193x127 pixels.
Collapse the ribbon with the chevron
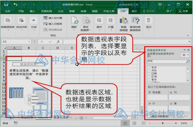[x=188, y=35]
